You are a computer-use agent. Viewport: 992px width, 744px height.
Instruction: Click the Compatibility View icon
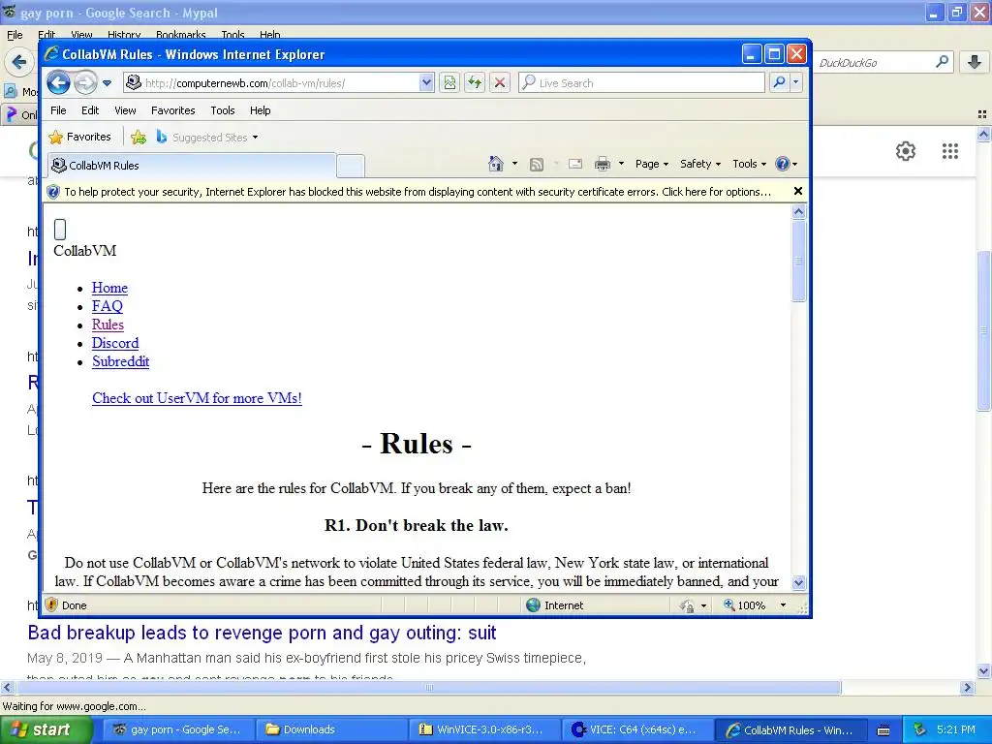click(x=449, y=83)
